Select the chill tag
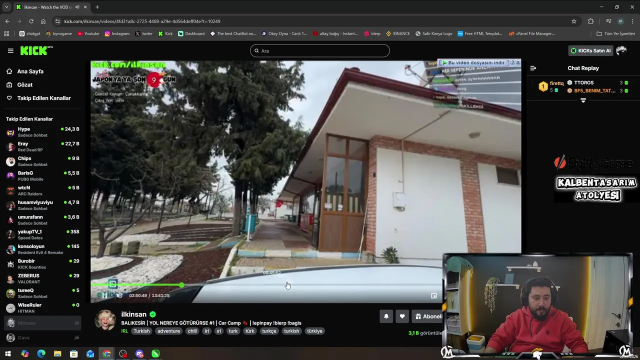640x360 pixels. coord(192,331)
